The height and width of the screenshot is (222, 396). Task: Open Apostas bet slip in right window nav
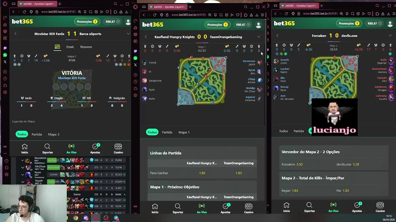357,207
